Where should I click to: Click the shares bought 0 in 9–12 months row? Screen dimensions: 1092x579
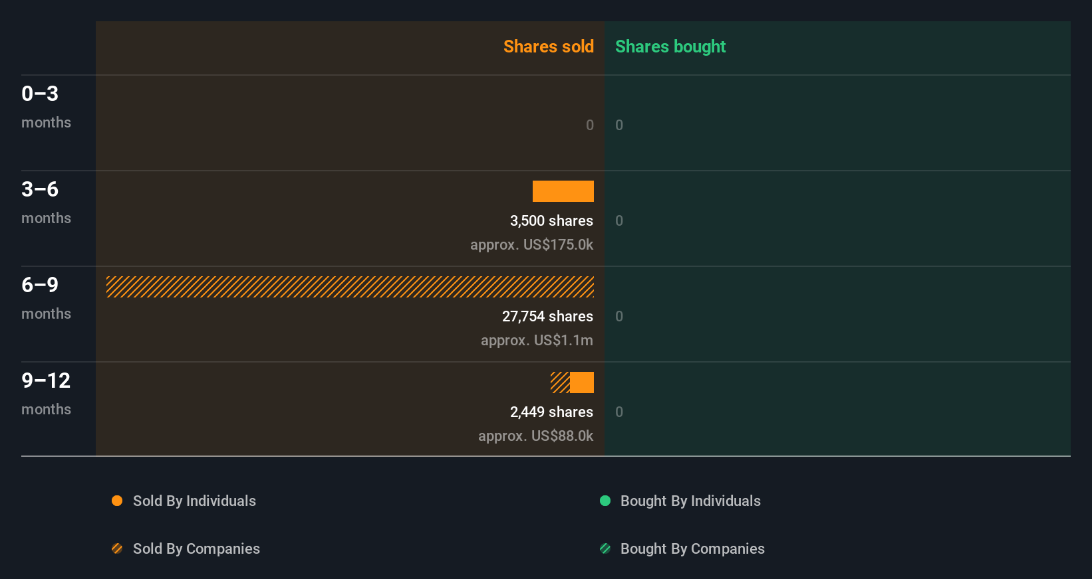[x=619, y=412]
